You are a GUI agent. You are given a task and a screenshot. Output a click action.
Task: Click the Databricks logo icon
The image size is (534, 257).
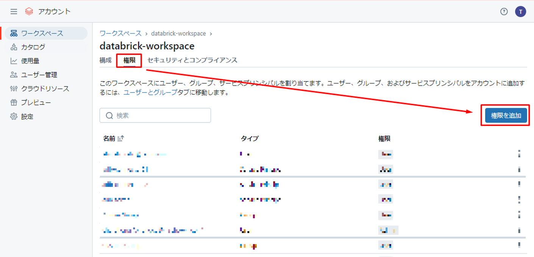29,11
